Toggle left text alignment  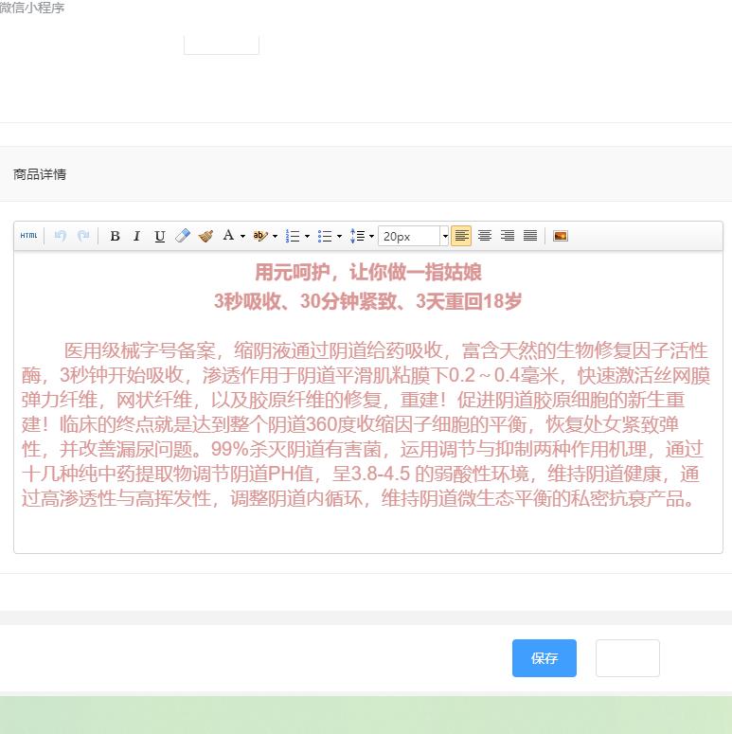[x=461, y=236]
